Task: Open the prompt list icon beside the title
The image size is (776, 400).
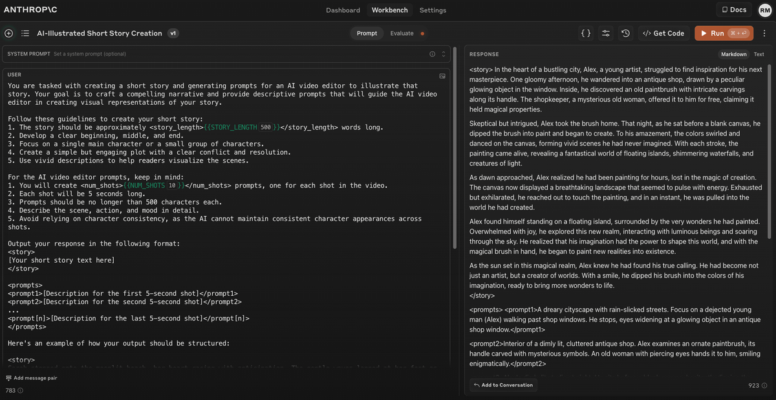Action: [25, 33]
